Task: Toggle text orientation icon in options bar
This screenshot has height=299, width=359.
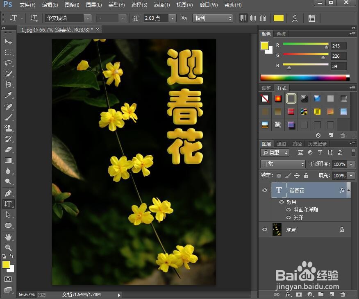Action: coord(34,18)
